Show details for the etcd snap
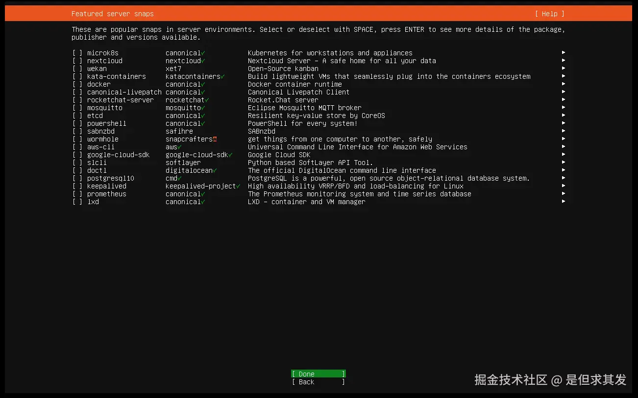 pos(563,116)
